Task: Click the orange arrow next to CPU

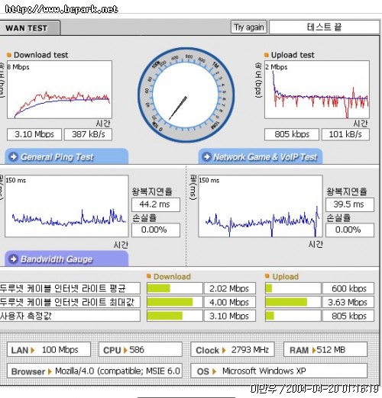Action: coord(125,350)
